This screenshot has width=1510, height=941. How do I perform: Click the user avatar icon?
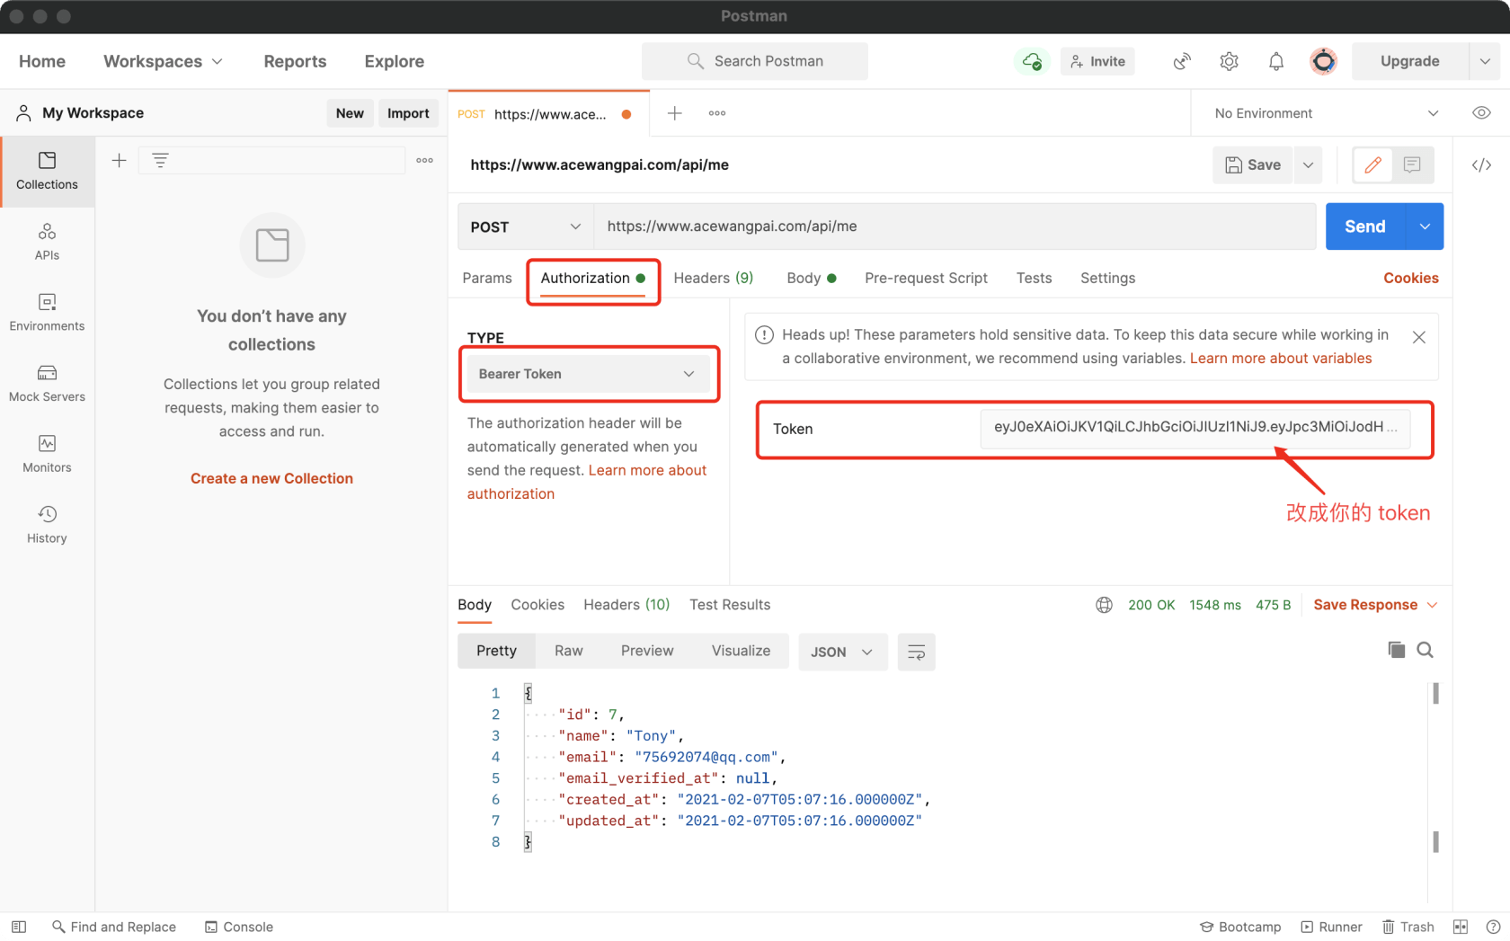tap(1323, 61)
